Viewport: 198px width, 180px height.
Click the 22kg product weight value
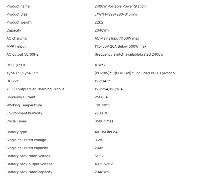tap(98, 22)
